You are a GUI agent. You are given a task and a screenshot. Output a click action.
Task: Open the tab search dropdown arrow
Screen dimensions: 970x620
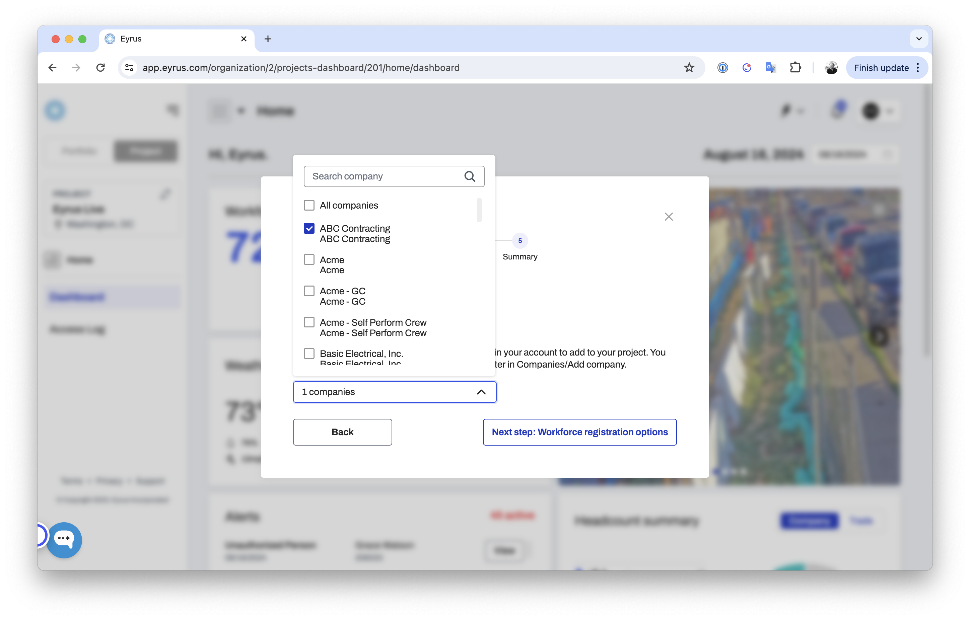tap(919, 38)
